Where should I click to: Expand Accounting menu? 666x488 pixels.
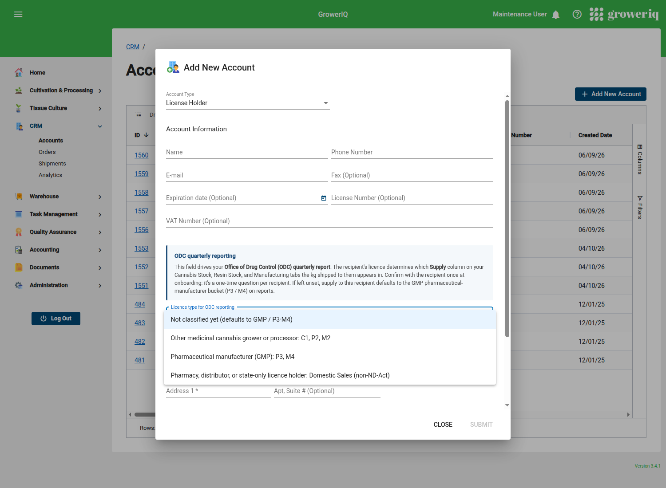tap(100, 250)
